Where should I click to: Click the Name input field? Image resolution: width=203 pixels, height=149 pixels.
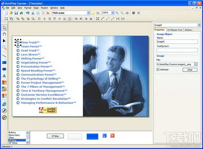click(177, 42)
